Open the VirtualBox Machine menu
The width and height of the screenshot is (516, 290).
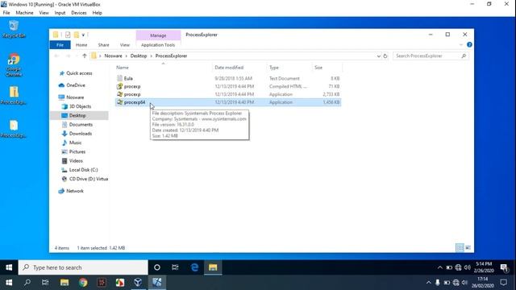(x=24, y=13)
